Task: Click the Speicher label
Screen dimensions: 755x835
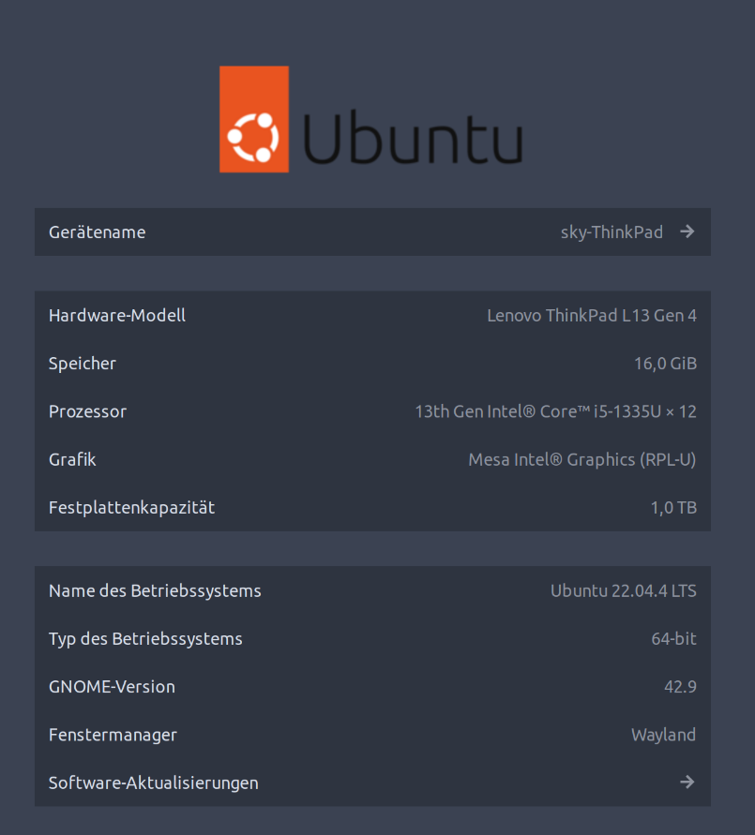Action: 82,364
